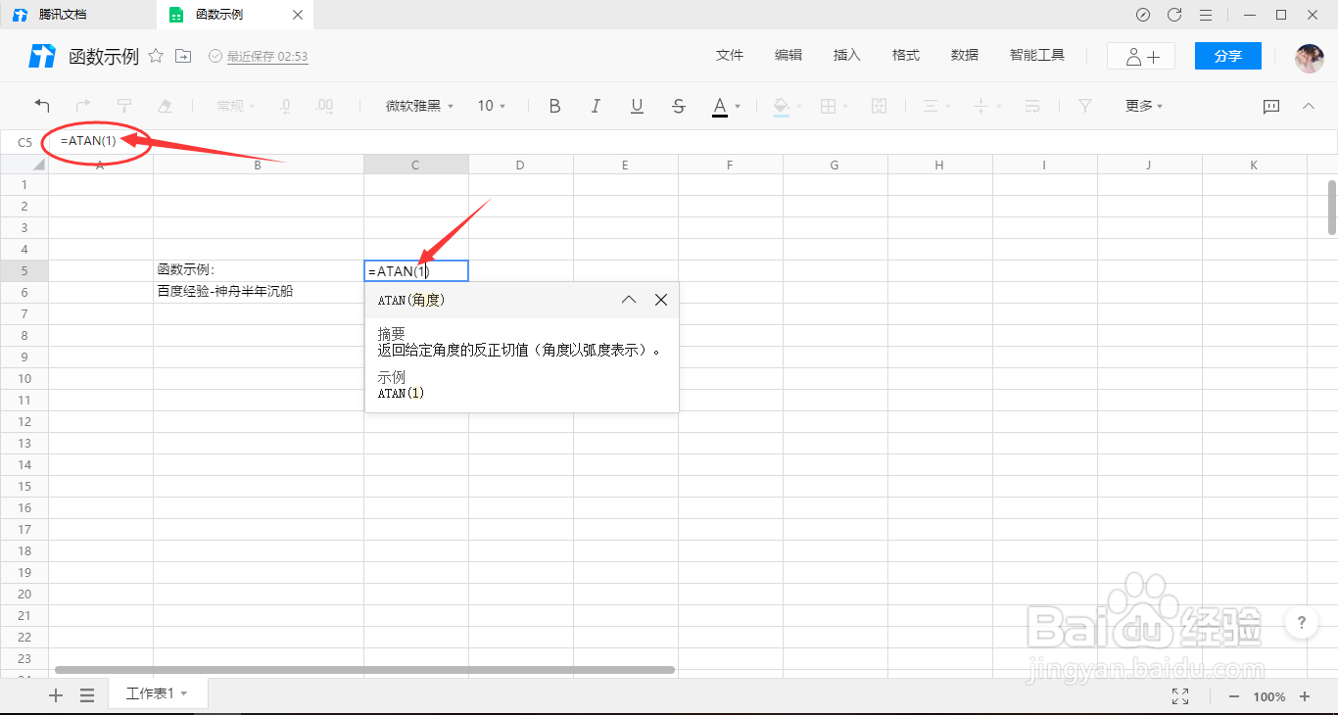Image resolution: width=1338 pixels, height=715 pixels.
Task: Click the 最近保存 02:53 link
Action: 267,57
